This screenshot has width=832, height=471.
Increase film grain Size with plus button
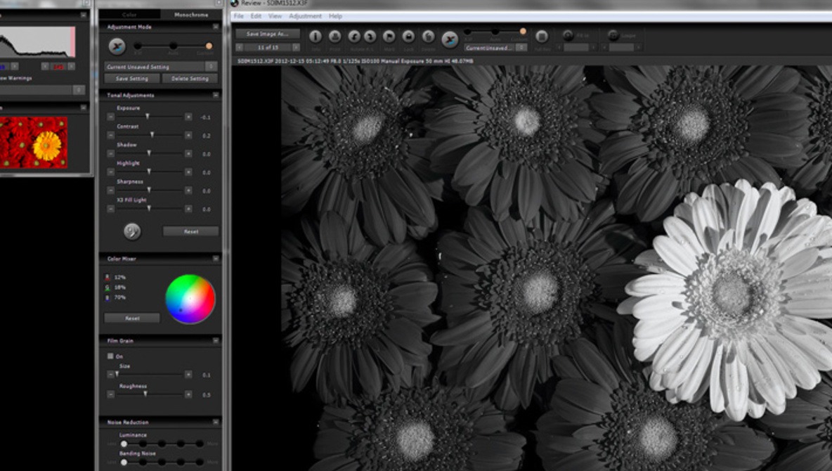[x=188, y=375]
